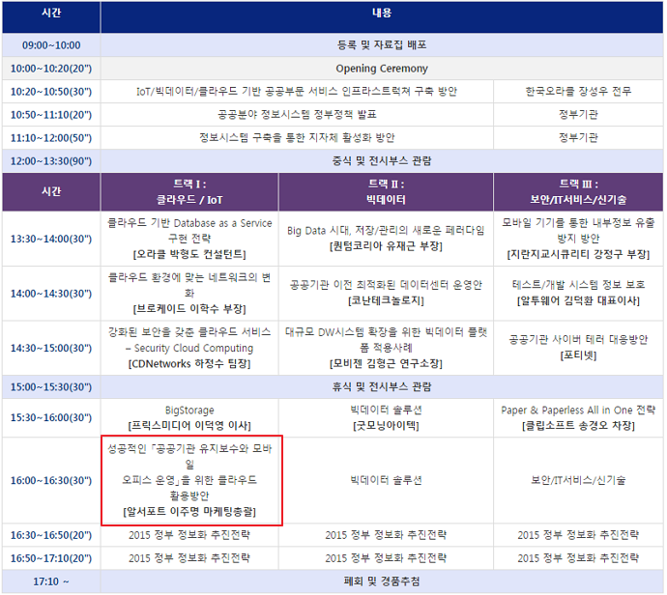Select '정보시스템 구축을 통한 지자체 활성화 방안'
Viewport: 667px width, 595px height.
click(x=297, y=138)
